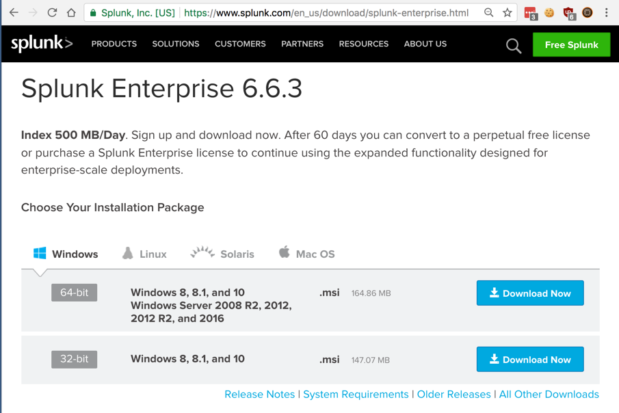Open the Resources navigation menu
Screen dimensions: 619x413
363,44
